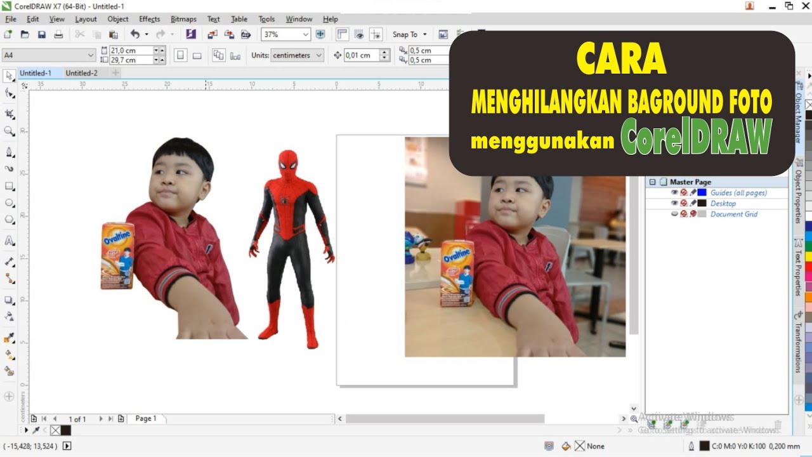The height and width of the screenshot is (457, 812).
Task: Select the Zoom tool in the toolbox
Action: click(10, 131)
